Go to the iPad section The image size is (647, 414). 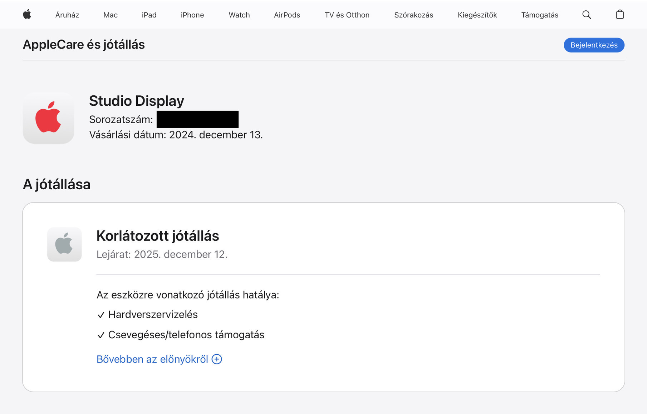coord(149,15)
